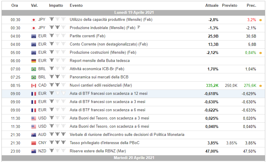Click the Japan flag in the Produzione industriale row
Viewport: 267px width, 162px height.
click(33, 28)
